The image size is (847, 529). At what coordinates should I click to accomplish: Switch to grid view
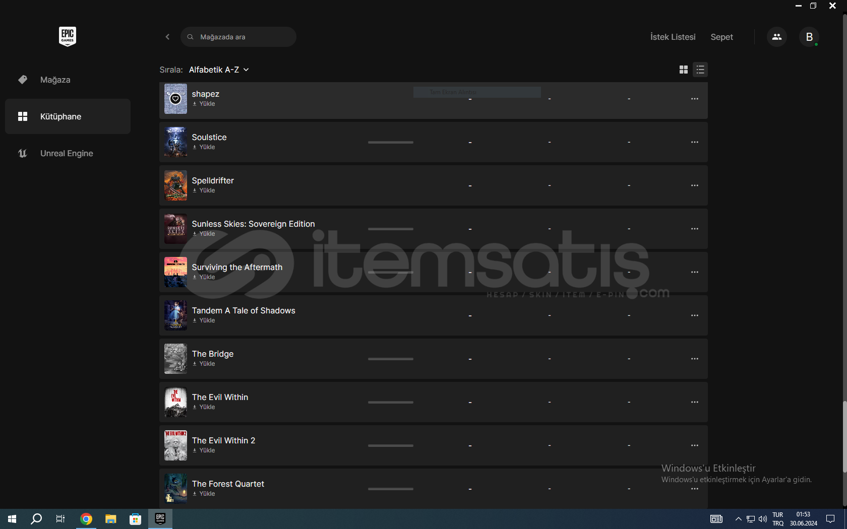684,70
